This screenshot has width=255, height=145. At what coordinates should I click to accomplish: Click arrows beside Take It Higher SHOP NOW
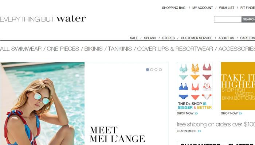coord(240,113)
